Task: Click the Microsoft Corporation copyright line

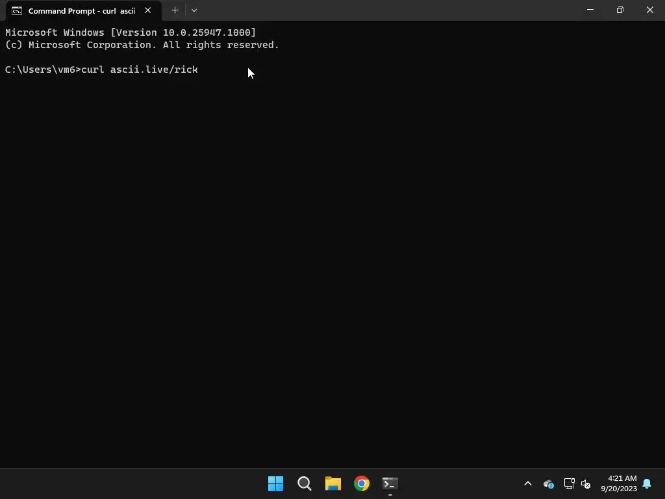Action: click(142, 45)
